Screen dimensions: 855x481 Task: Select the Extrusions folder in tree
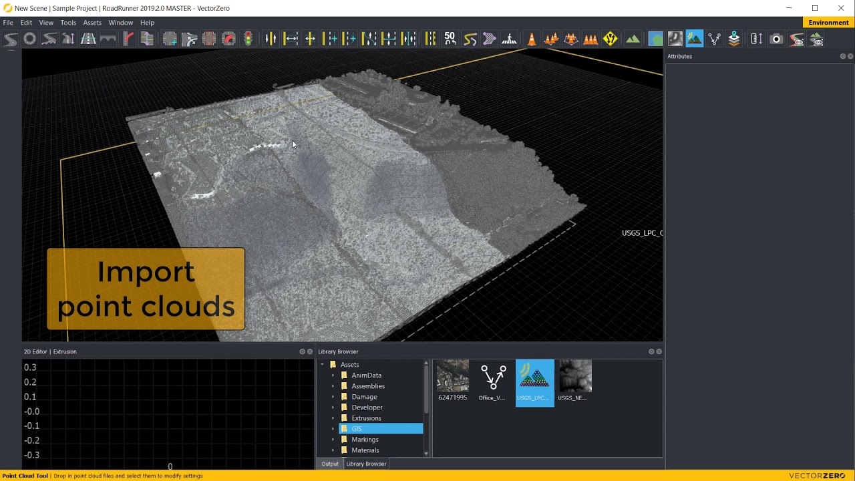366,418
